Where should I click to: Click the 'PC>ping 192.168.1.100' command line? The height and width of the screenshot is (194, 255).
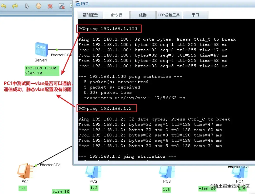108,29
